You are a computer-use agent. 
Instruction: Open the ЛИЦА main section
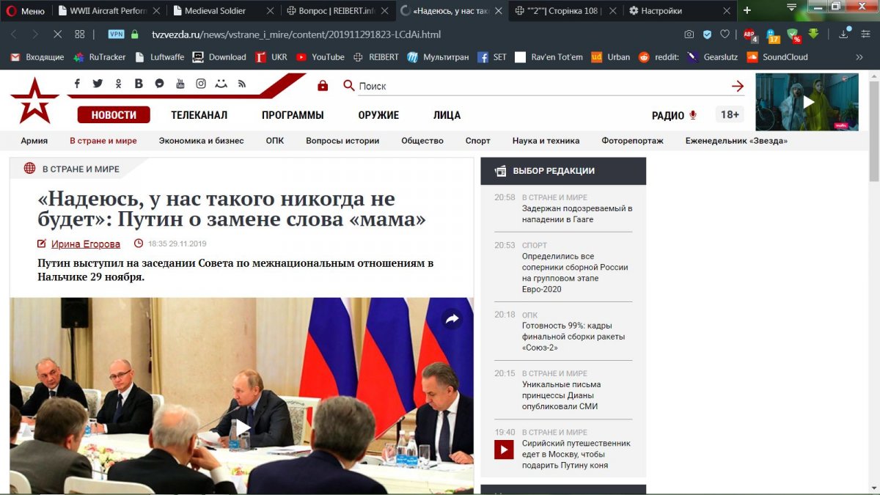point(447,115)
